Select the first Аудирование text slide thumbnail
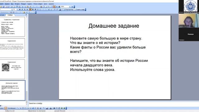Screen dimensions: 199x112 12,48
